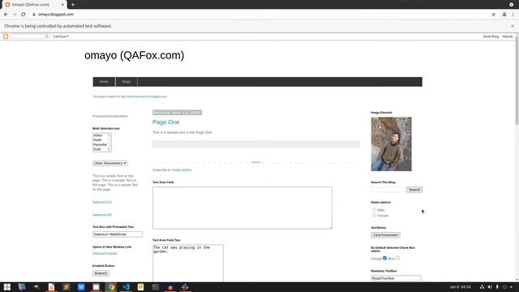Click the first Selenium143 link
Image resolution: width=519 pixels, height=292 pixels.
(102, 202)
